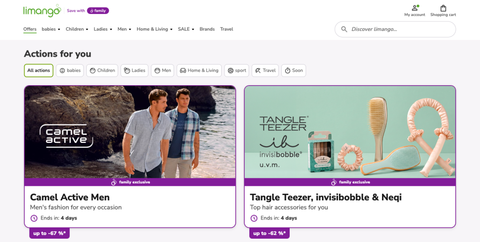The width and height of the screenshot is (480, 242).
Task: Filter actions by sport
Action: [237, 71]
